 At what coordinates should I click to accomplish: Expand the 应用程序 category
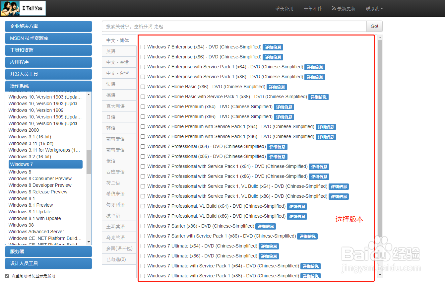tap(48, 62)
